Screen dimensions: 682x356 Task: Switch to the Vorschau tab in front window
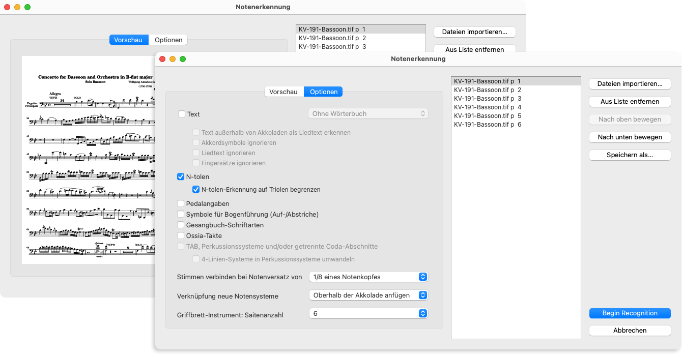[x=283, y=92]
